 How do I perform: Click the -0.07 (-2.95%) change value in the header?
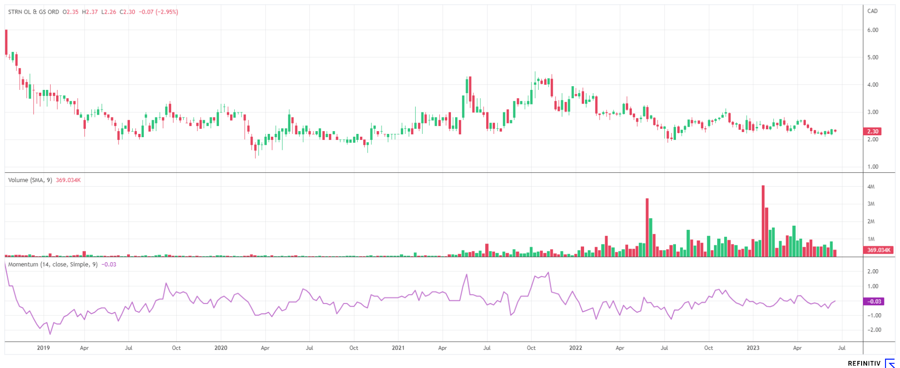tap(159, 12)
